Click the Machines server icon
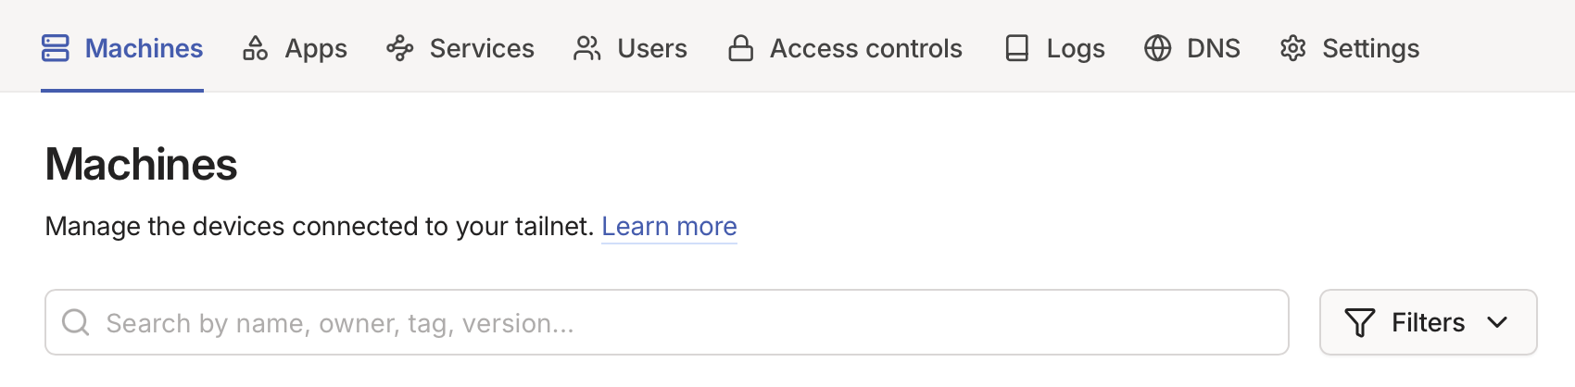1575x387 pixels. point(56,48)
